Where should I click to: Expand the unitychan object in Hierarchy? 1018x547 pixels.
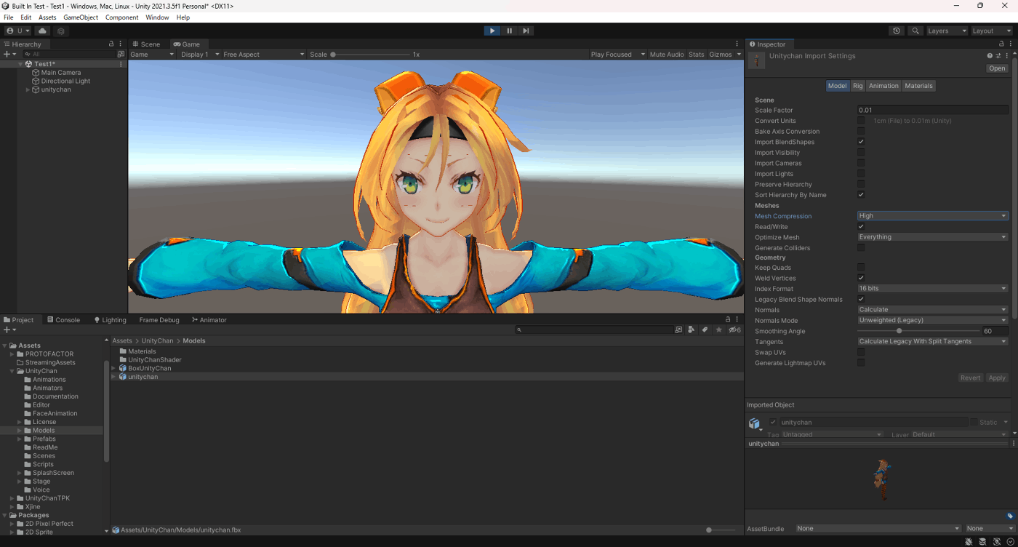(28, 89)
